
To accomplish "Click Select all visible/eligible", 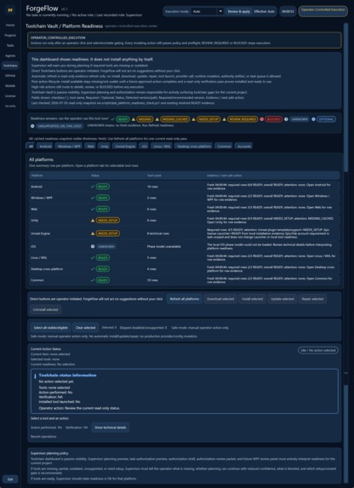I will [x=51, y=327].
